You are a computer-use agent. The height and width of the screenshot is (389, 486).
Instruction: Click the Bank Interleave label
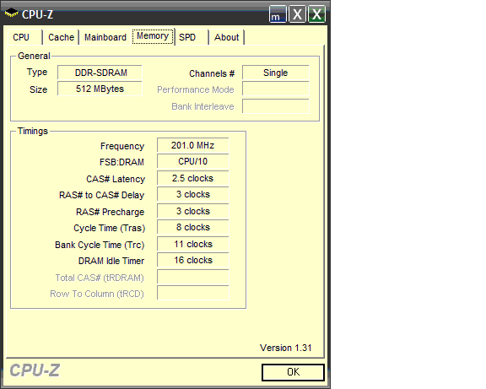tap(202, 106)
